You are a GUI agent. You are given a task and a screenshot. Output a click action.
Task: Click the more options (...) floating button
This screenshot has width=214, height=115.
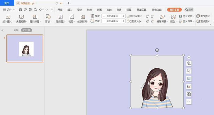click(x=189, y=102)
